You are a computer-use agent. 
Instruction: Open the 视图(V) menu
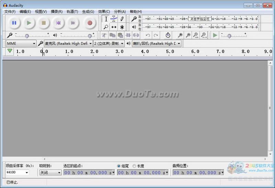41,12
